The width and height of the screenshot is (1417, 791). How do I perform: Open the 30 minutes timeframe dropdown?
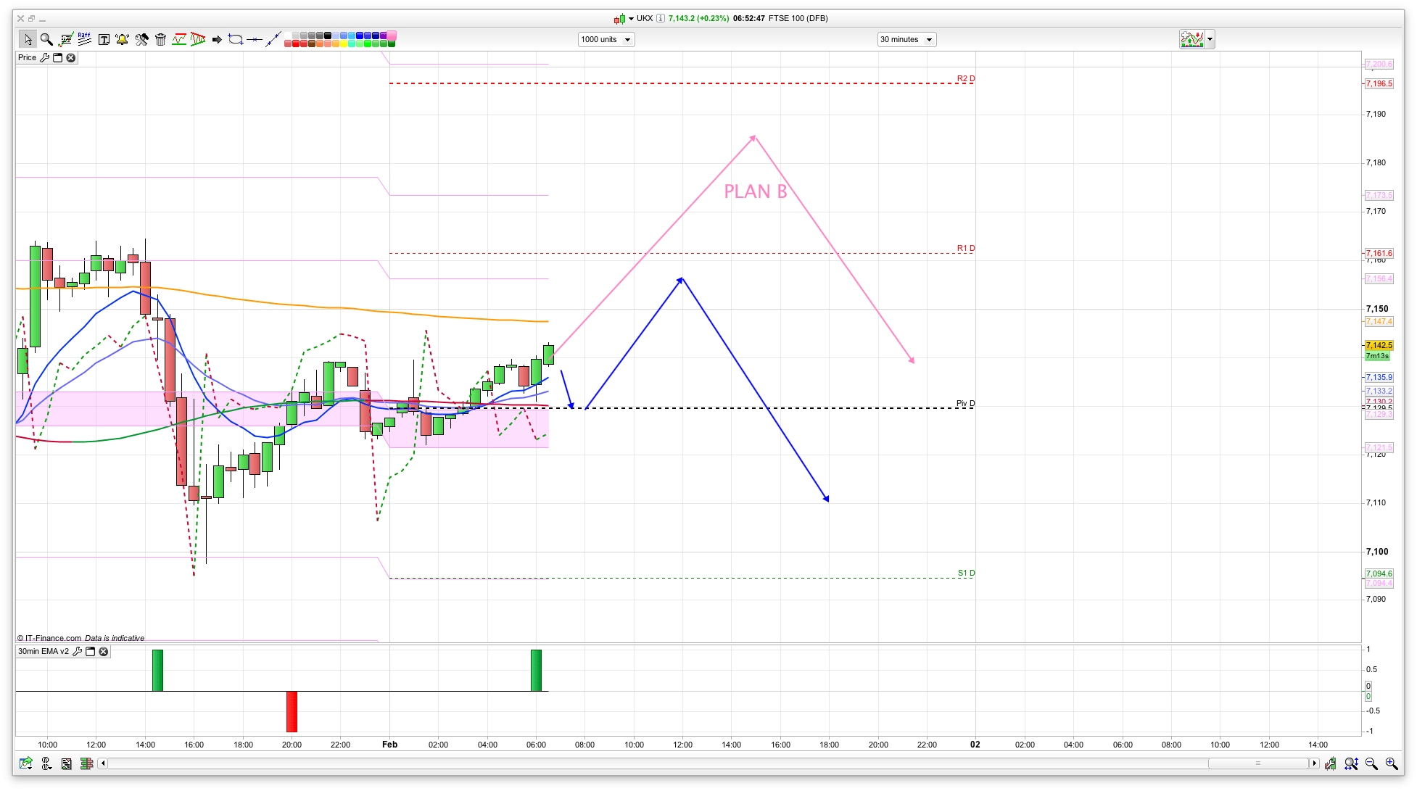click(928, 40)
